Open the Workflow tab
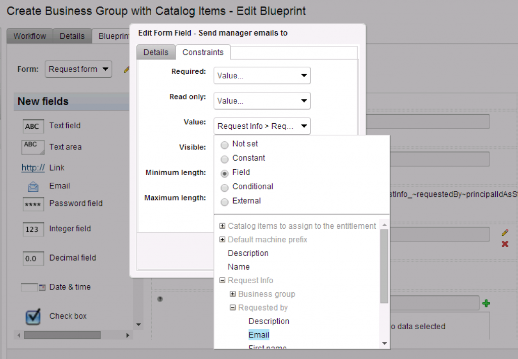Viewport: 518px width, 359px height. [29, 36]
